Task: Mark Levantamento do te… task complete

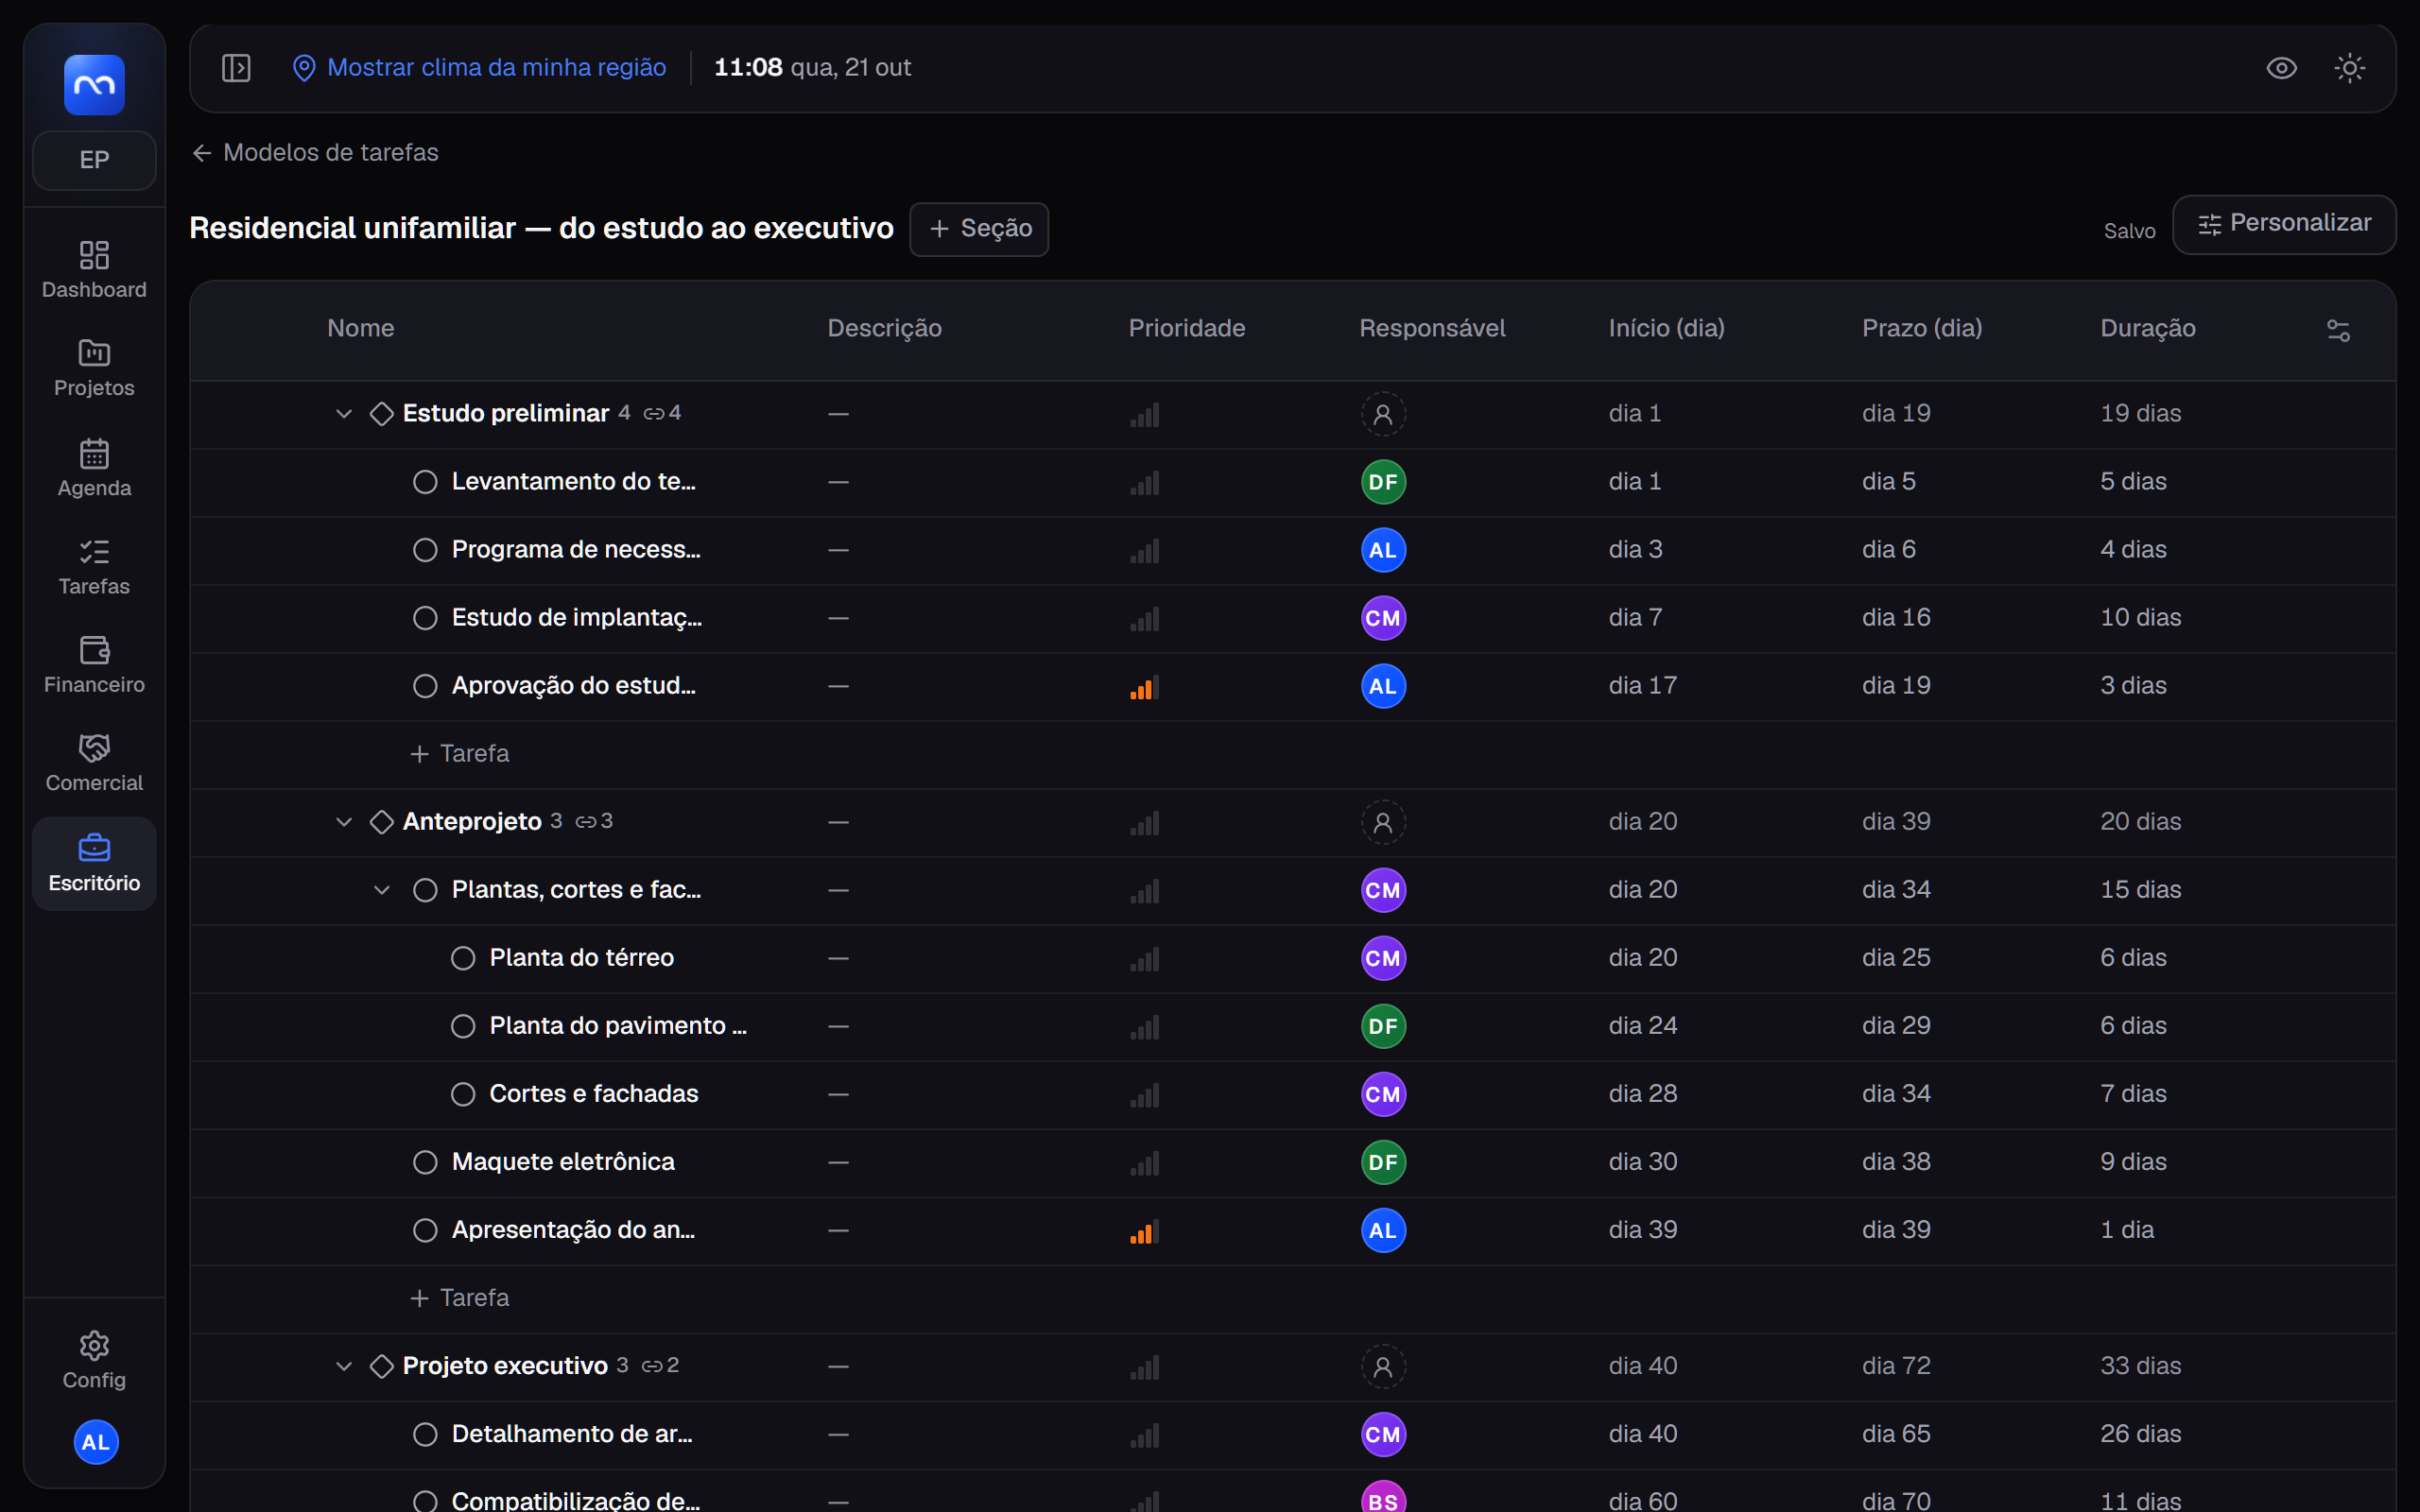Action: 425,482
